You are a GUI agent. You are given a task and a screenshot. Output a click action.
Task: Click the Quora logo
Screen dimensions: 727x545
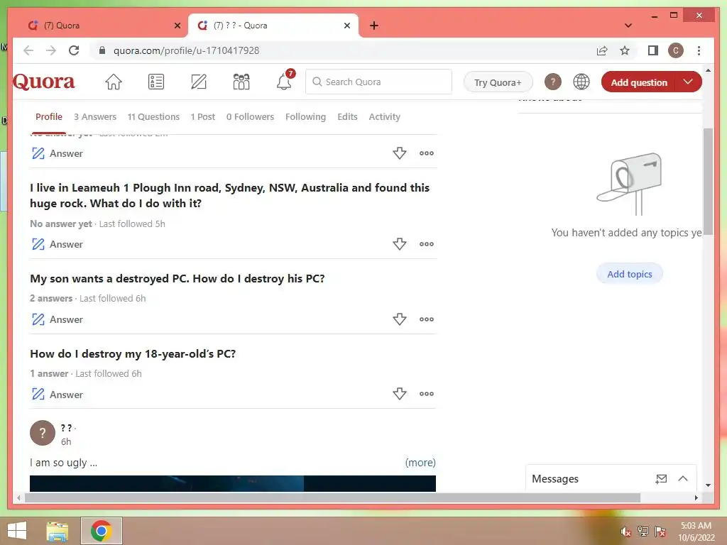[x=43, y=82]
